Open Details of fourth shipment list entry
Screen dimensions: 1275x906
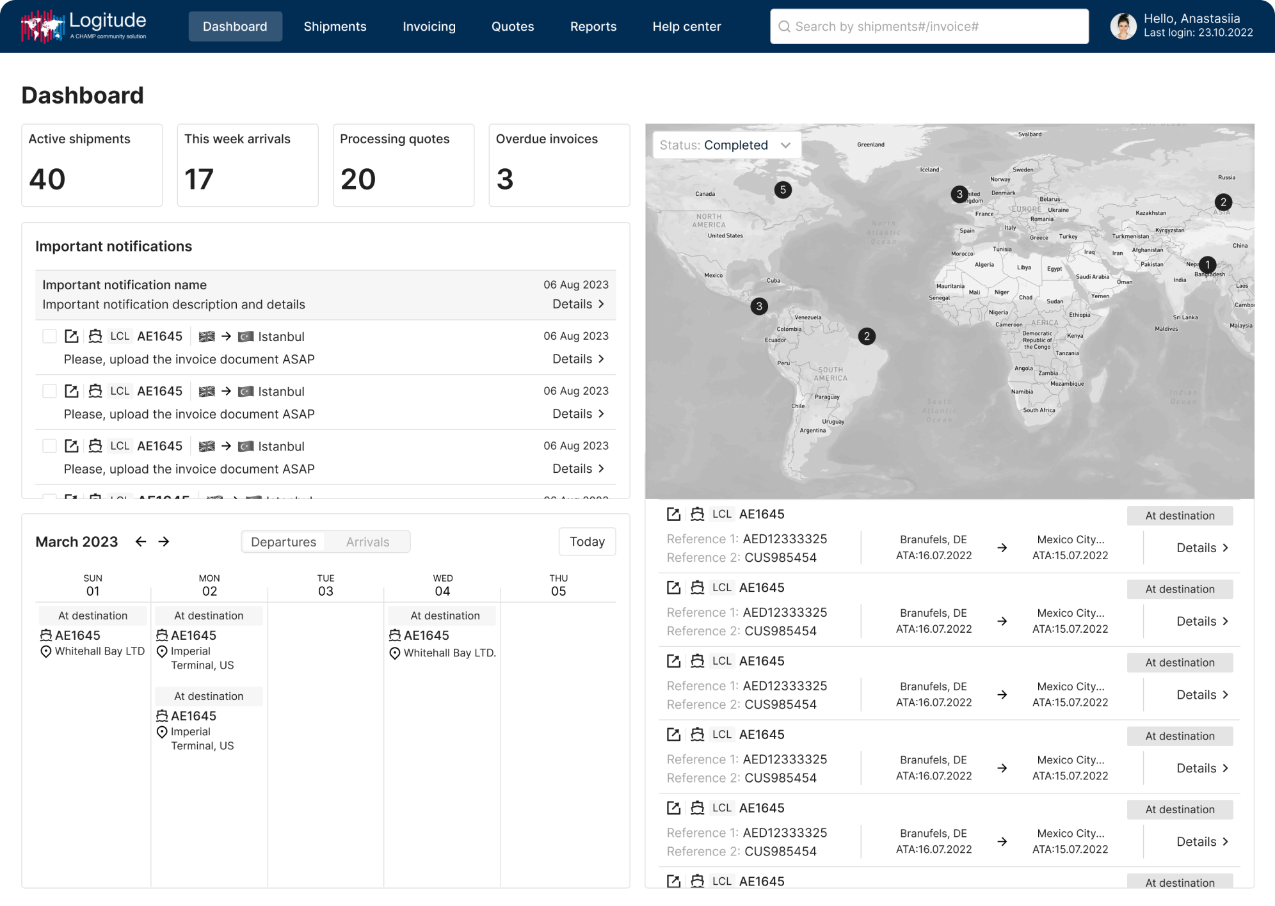(x=1203, y=768)
